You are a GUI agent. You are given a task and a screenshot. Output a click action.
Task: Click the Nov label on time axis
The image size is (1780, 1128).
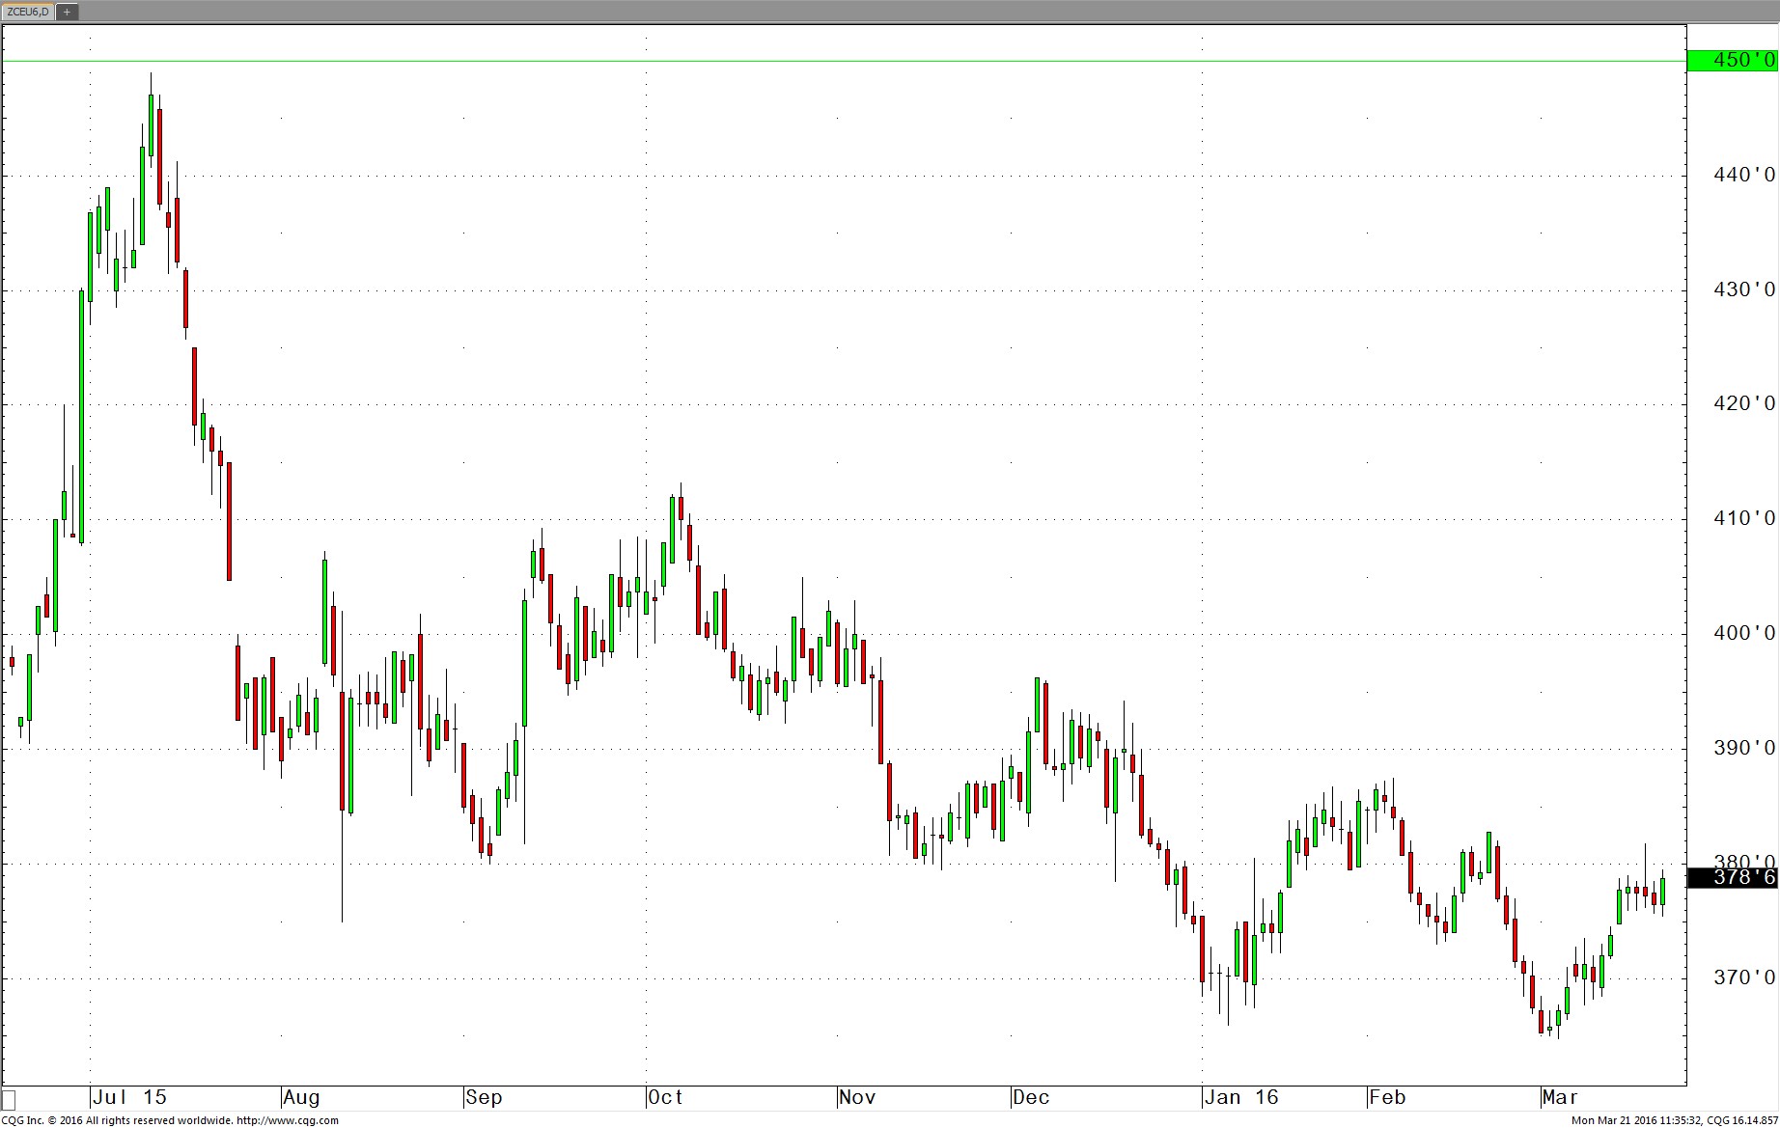(857, 1097)
